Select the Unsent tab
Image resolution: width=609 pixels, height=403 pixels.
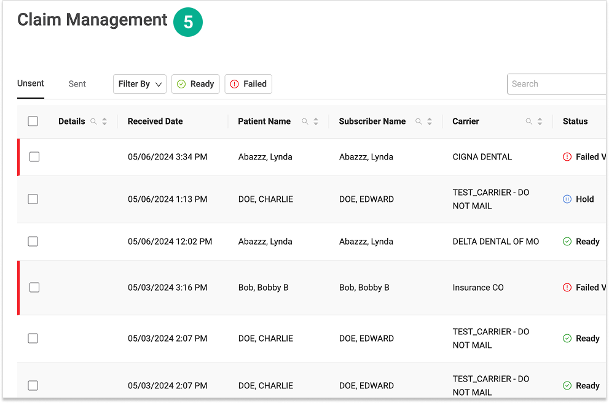pos(31,83)
